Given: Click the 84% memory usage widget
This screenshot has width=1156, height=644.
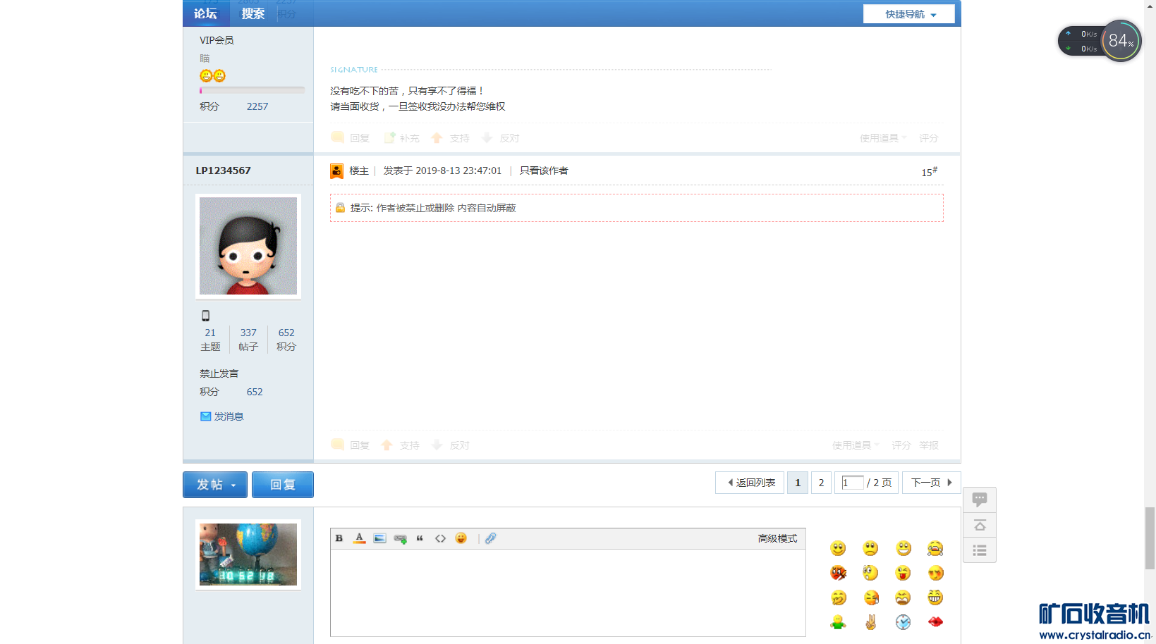Looking at the screenshot, I should click(1121, 41).
